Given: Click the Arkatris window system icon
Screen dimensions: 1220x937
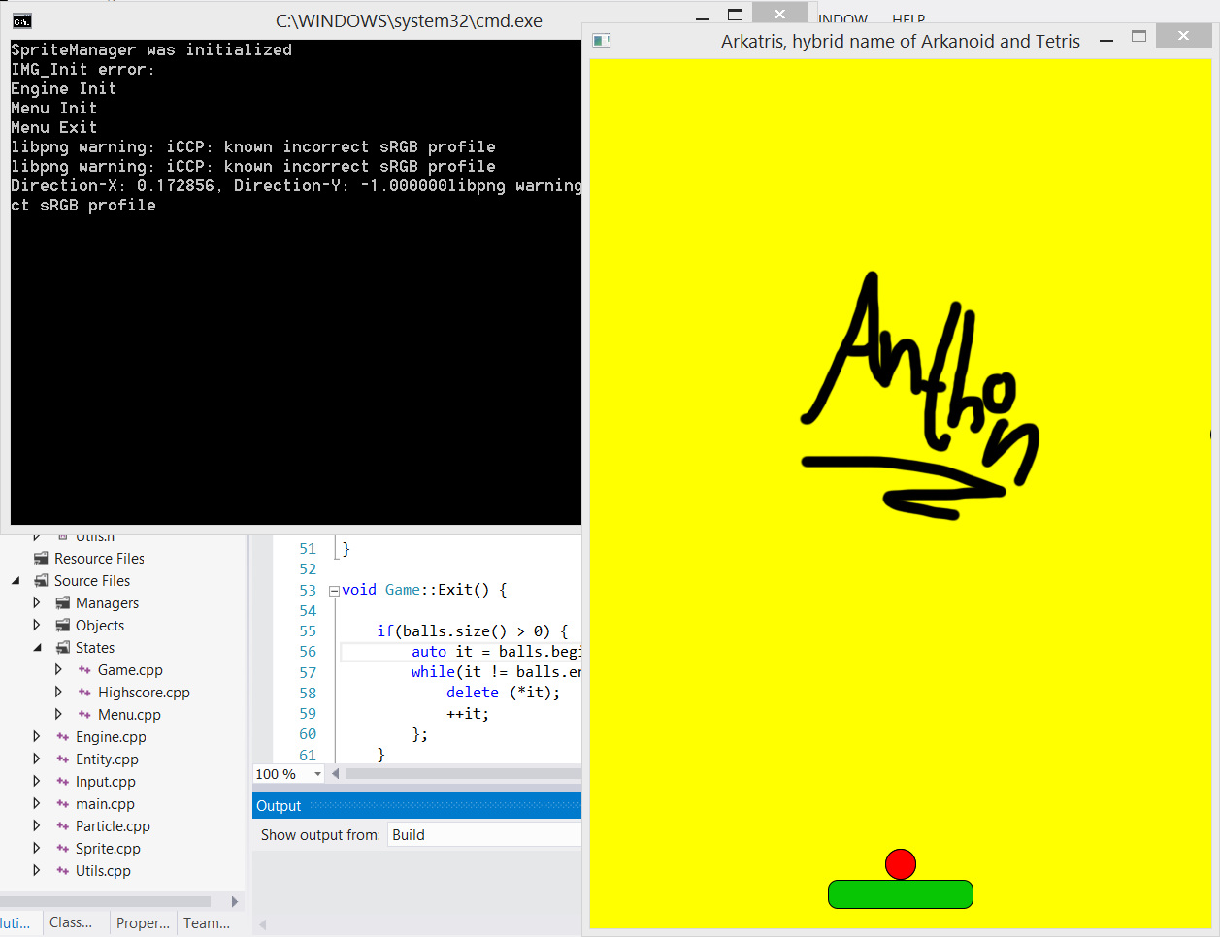Looking at the screenshot, I should point(602,40).
